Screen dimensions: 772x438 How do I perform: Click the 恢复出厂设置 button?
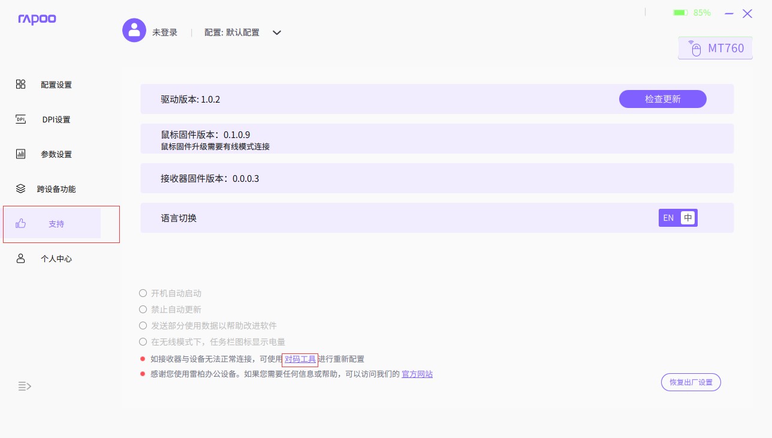pyautogui.click(x=690, y=382)
